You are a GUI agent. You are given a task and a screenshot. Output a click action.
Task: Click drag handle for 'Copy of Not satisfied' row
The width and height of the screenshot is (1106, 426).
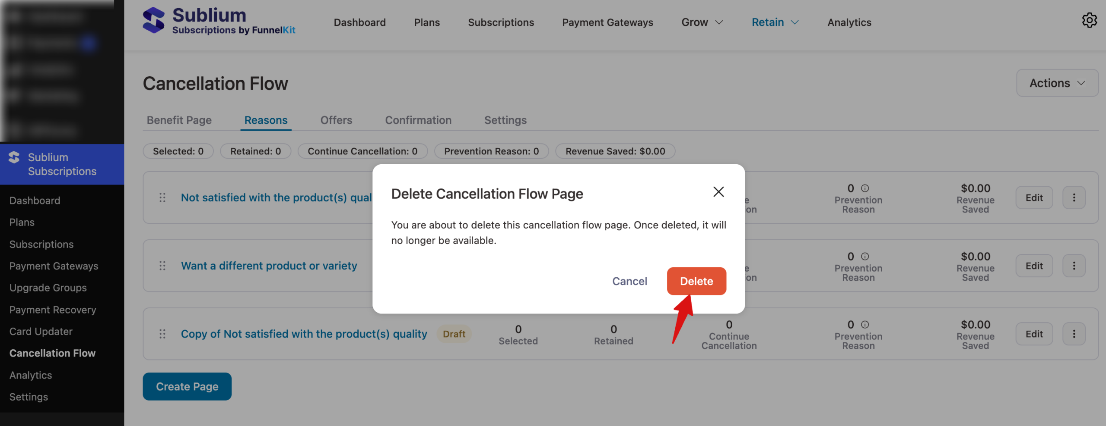162,334
